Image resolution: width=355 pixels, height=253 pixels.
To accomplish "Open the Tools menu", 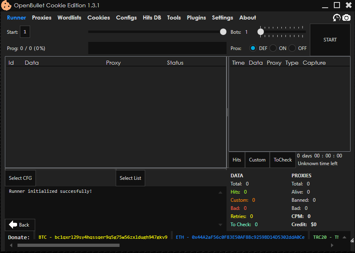I will [x=174, y=17].
